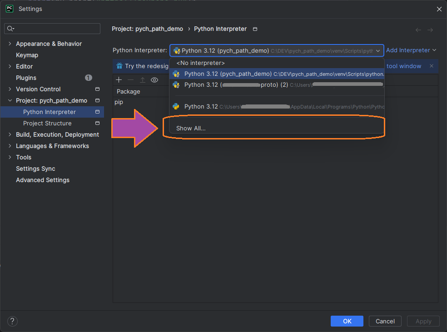Collapse Project: pych_path_demo section
Viewport: 447px width, 332px height.
(x=10, y=100)
